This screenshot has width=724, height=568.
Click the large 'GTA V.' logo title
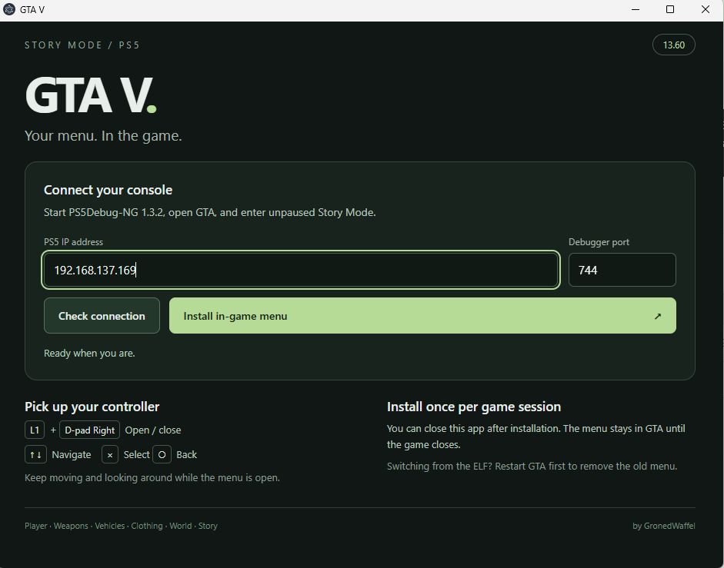coord(91,95)
